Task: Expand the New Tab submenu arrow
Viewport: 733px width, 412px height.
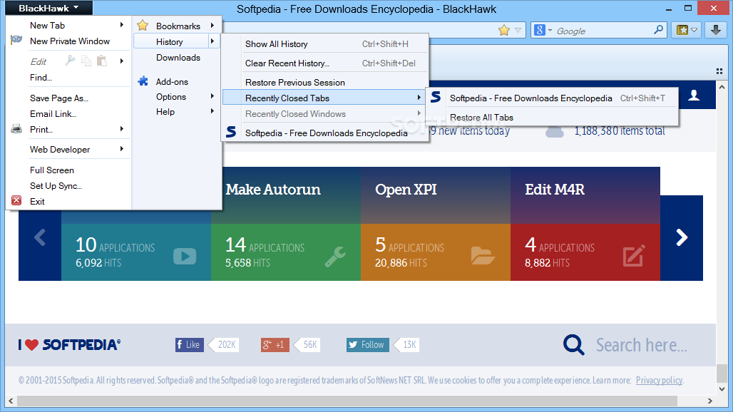Action: (121, 25)
